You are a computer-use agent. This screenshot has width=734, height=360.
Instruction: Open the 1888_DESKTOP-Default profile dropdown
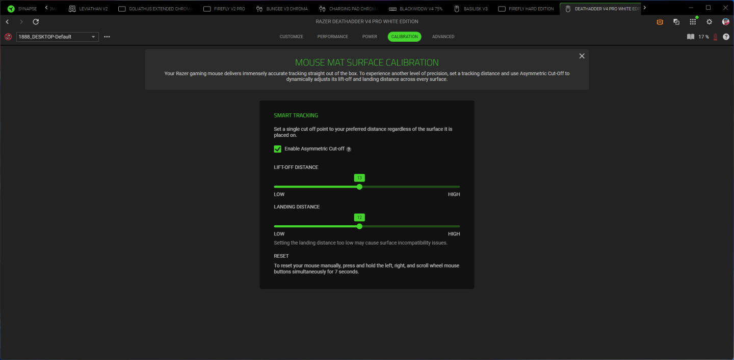58,37
